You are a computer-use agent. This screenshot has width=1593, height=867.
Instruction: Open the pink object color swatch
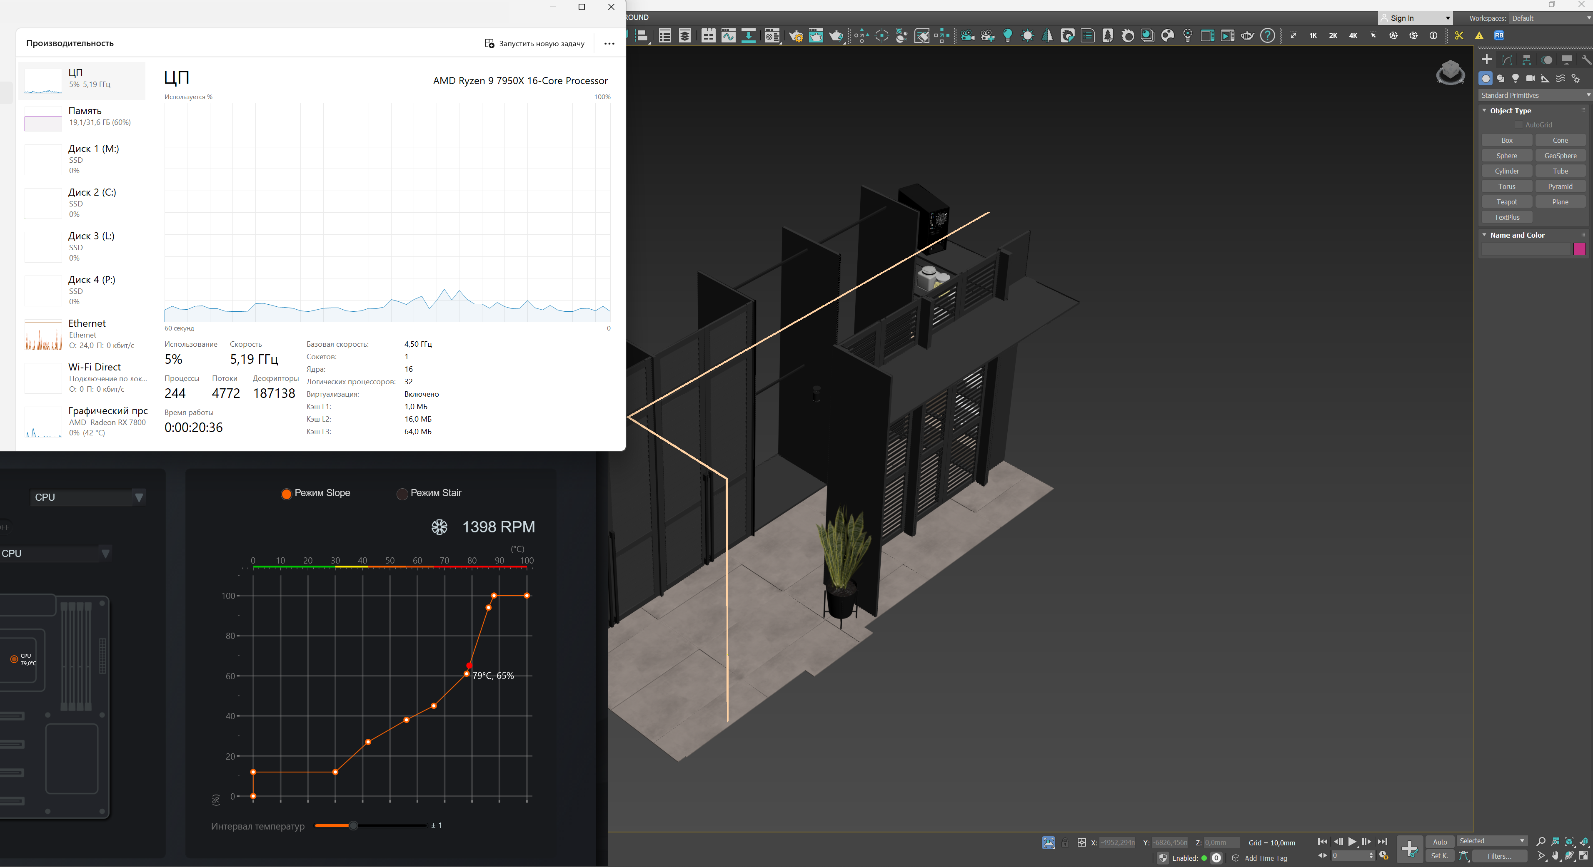pos(1579,249)
